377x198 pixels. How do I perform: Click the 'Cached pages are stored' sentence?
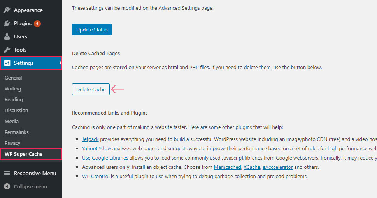[x=197, y=68]
